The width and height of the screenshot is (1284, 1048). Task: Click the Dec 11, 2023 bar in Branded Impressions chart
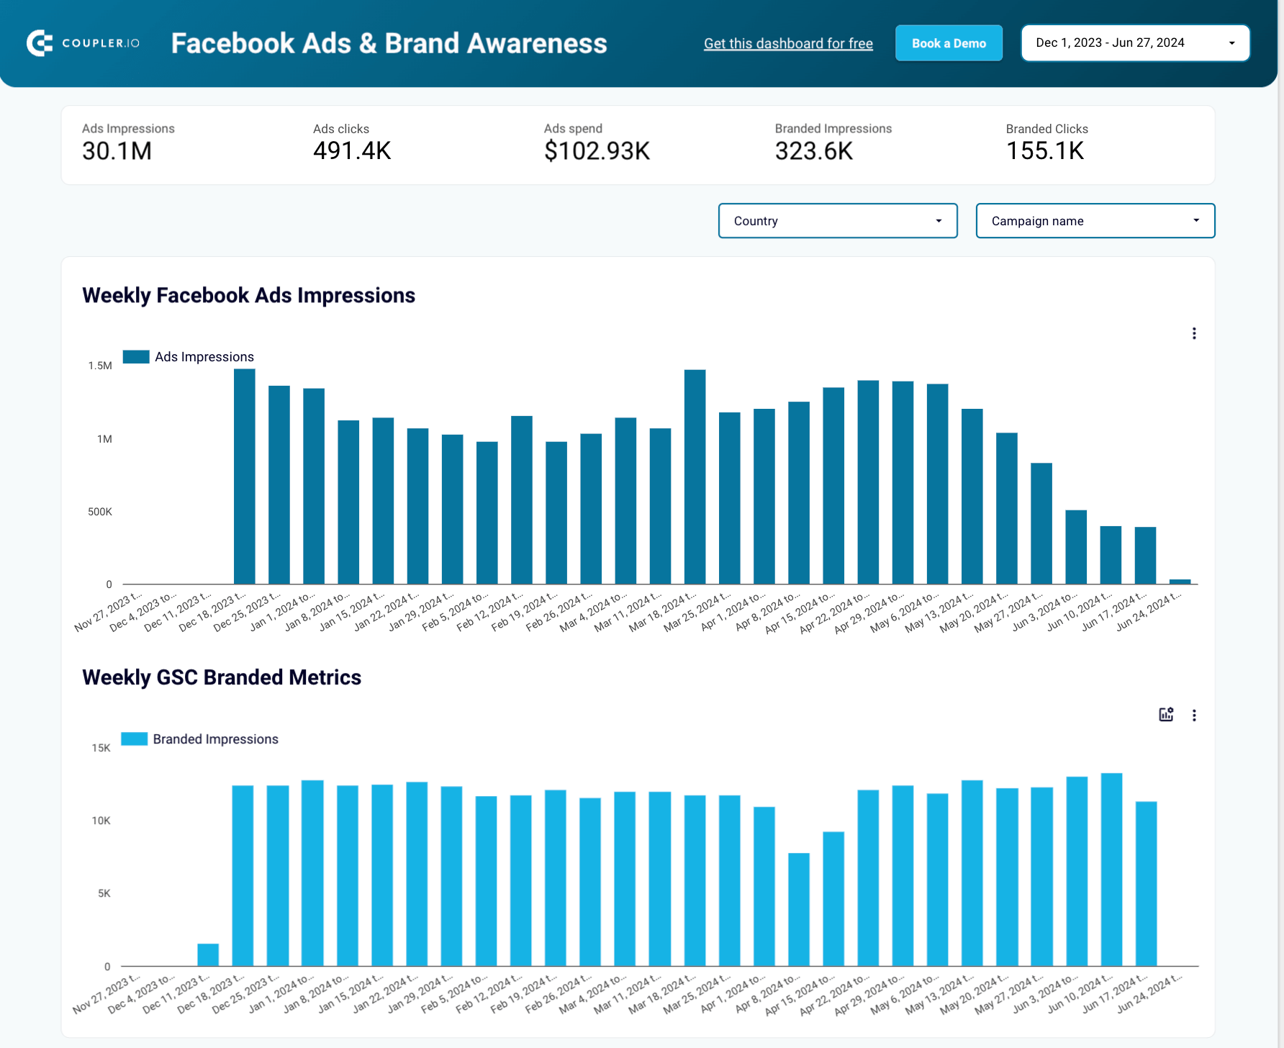[x=208, y=955]
